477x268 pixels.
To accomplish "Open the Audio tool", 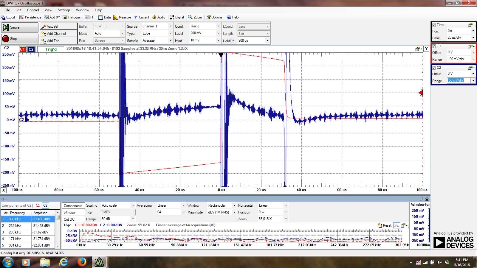I will (159, 17).
